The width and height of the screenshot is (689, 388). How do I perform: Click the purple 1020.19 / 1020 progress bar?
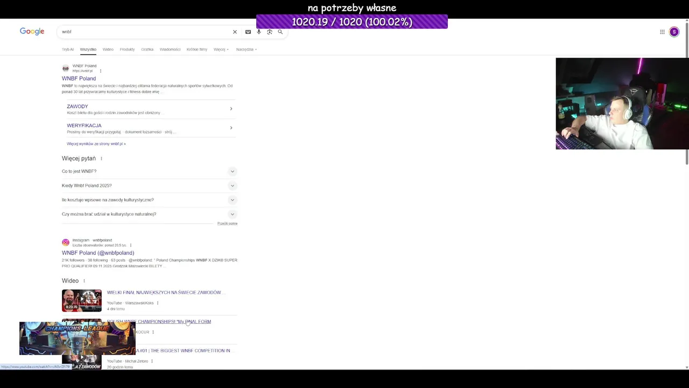click(x=352, y=22)
